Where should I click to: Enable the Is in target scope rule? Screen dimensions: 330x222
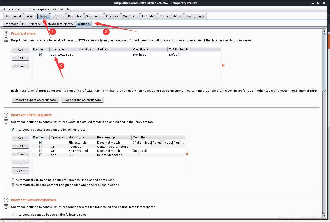(x=41, y=155)
